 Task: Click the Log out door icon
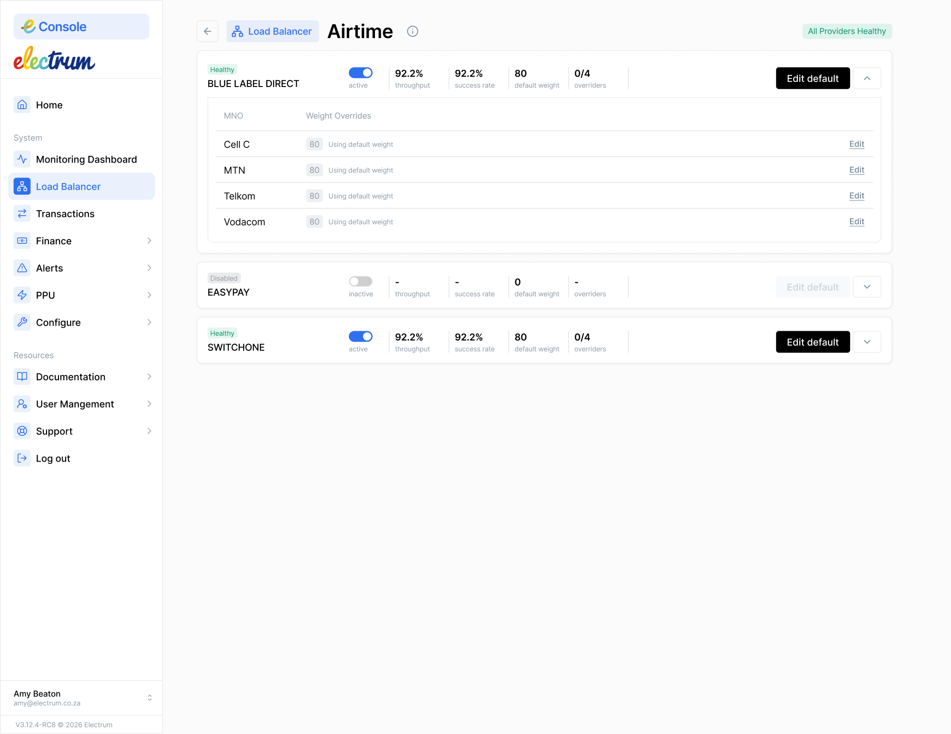22,458
